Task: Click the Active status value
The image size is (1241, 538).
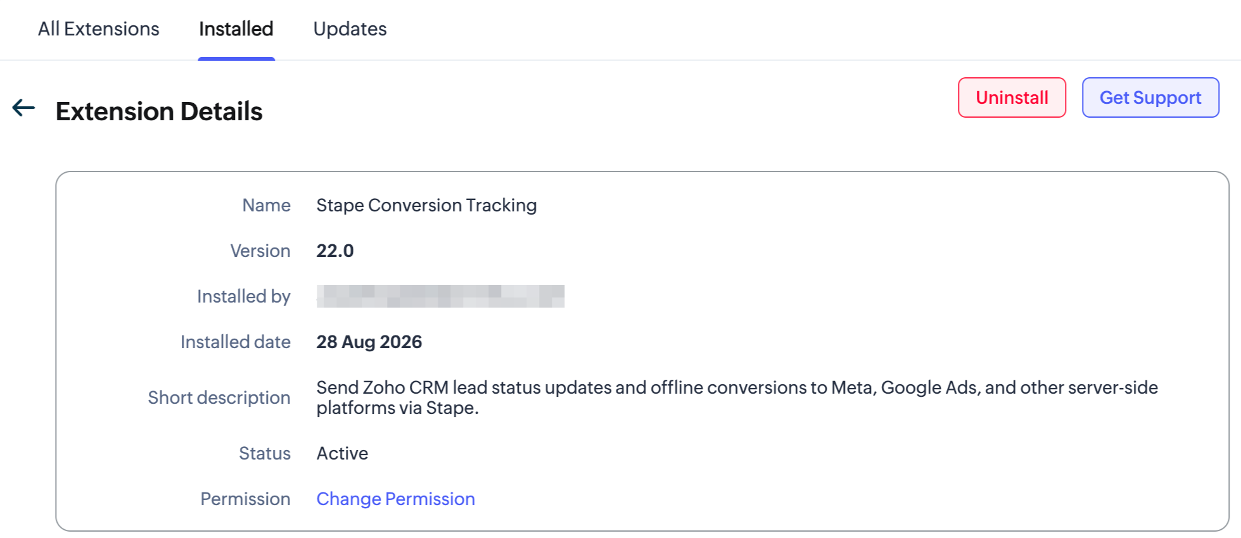Action: tap(342, 453)
